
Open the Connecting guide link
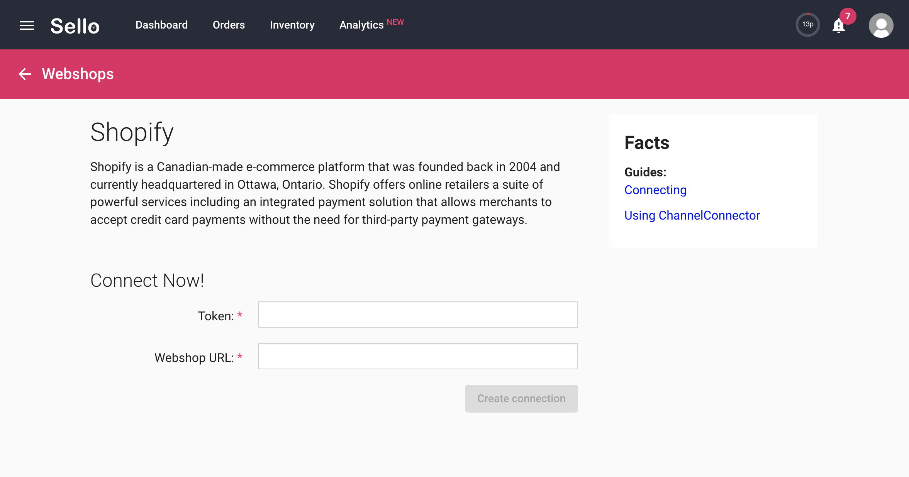[x=655, y=190]
